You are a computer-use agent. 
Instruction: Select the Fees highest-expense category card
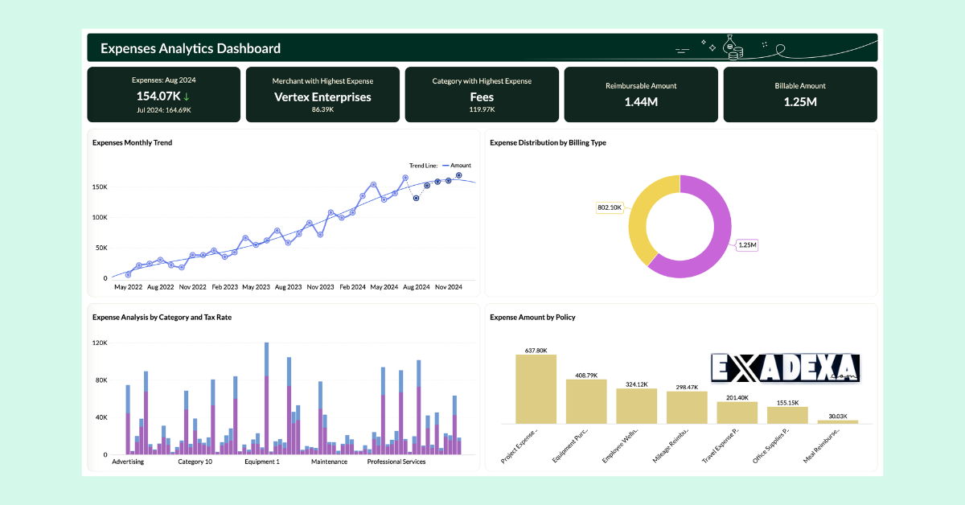(x=481, y=95)
